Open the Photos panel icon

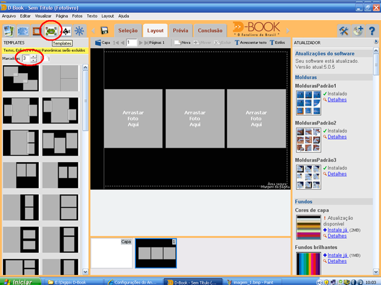point(8,31)
